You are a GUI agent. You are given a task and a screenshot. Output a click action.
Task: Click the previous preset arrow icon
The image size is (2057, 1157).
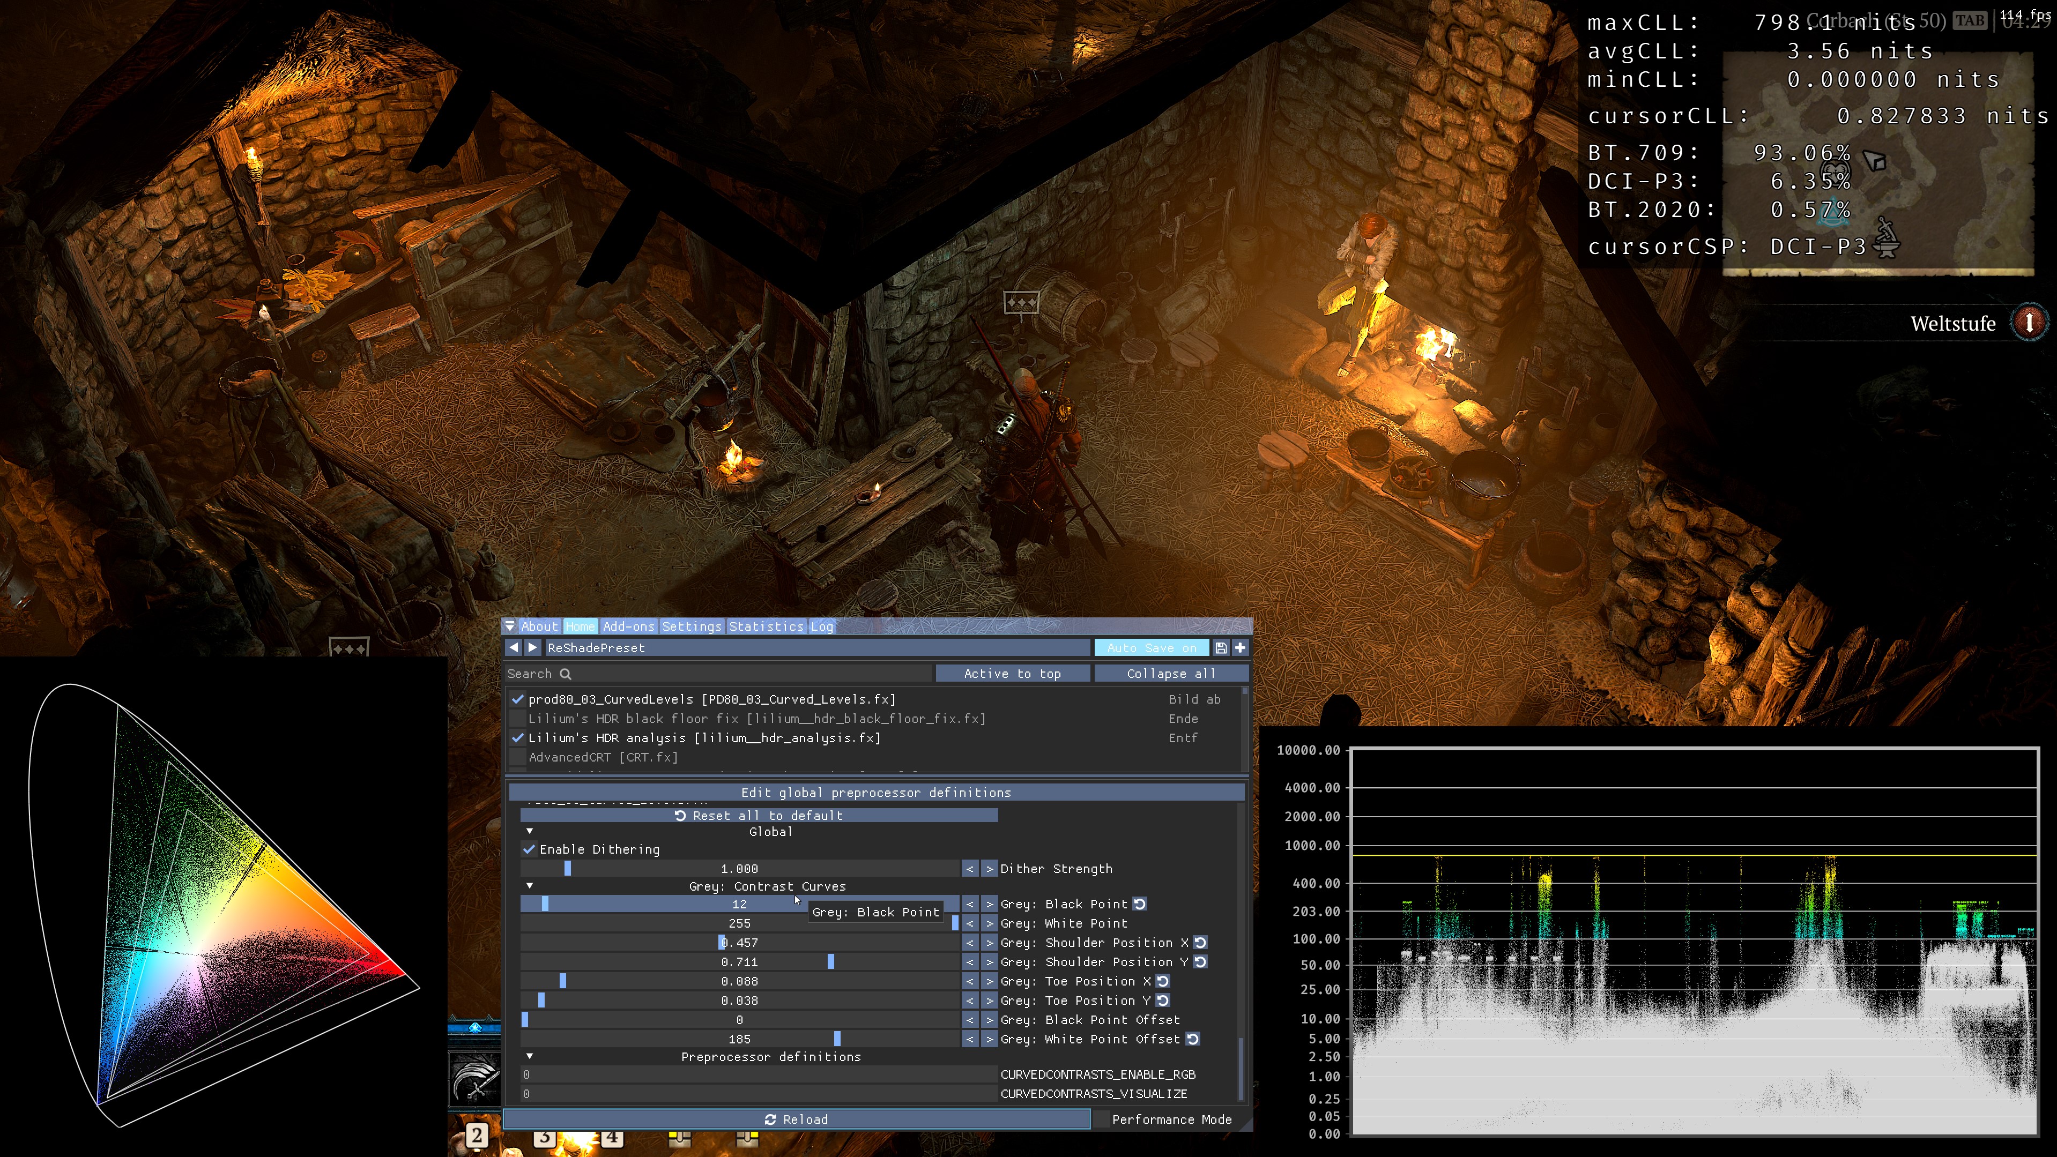point(514,647)
